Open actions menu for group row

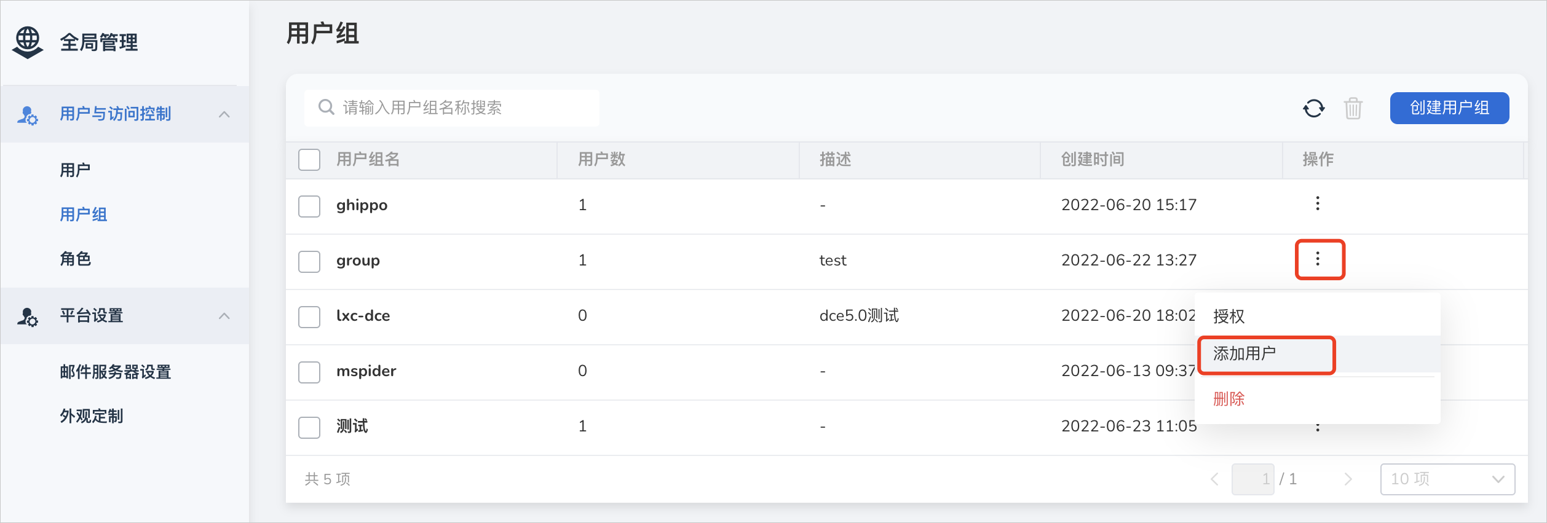1318,259
